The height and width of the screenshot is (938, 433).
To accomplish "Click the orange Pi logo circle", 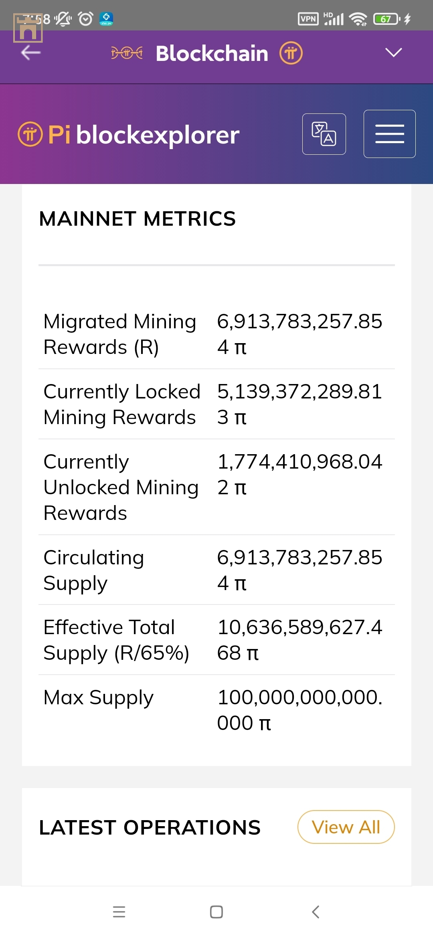I will click(30, 134).
